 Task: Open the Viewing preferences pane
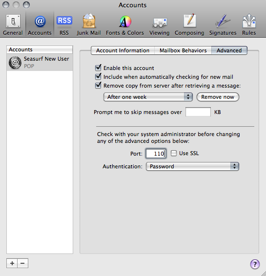pos(159,25)
